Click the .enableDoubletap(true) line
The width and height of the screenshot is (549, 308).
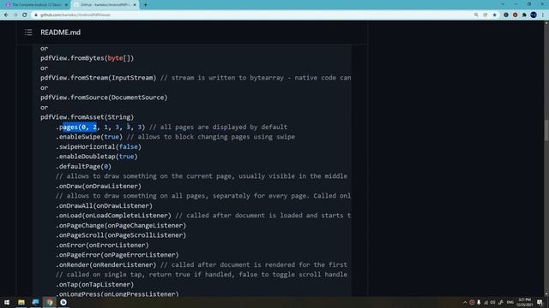tap(97, 157)
